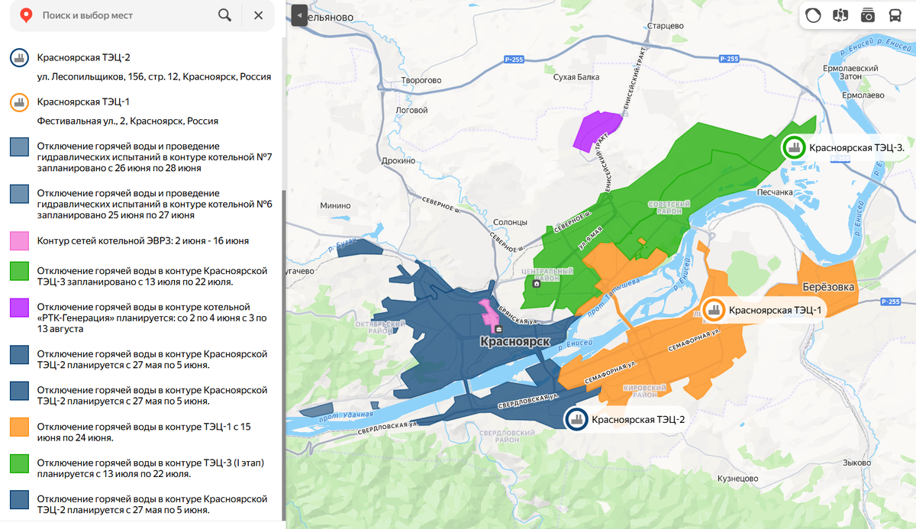
Task: Click the 'Творогово' place label
Action: (421, 80)
